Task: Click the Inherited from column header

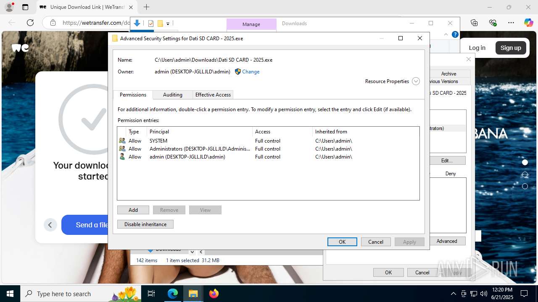Action: (x=366, y=132)
